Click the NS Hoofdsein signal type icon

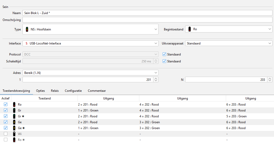click(27, 29)
